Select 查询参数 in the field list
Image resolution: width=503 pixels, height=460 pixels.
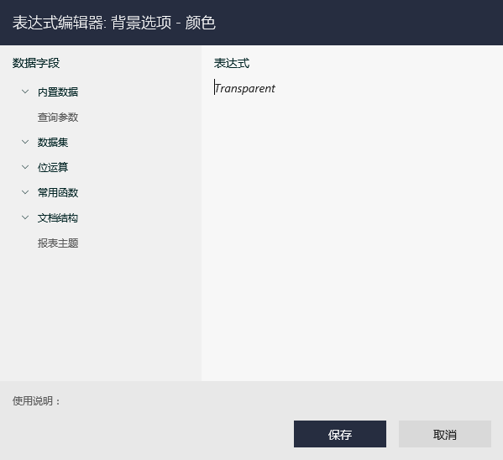(58, 117)
